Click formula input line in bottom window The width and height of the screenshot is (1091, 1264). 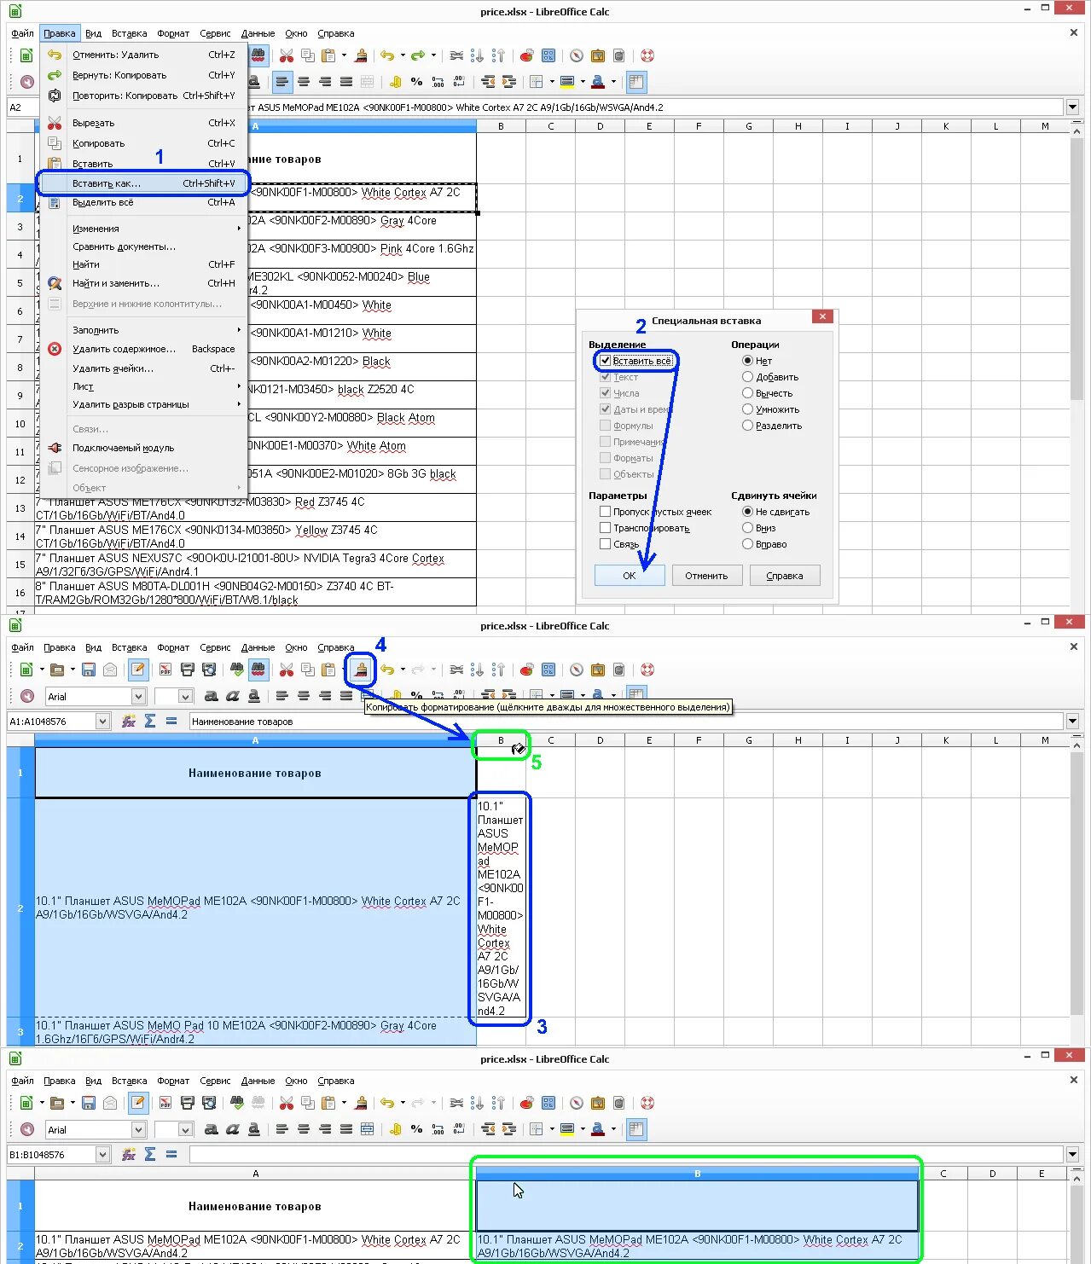coord(625,1155)
